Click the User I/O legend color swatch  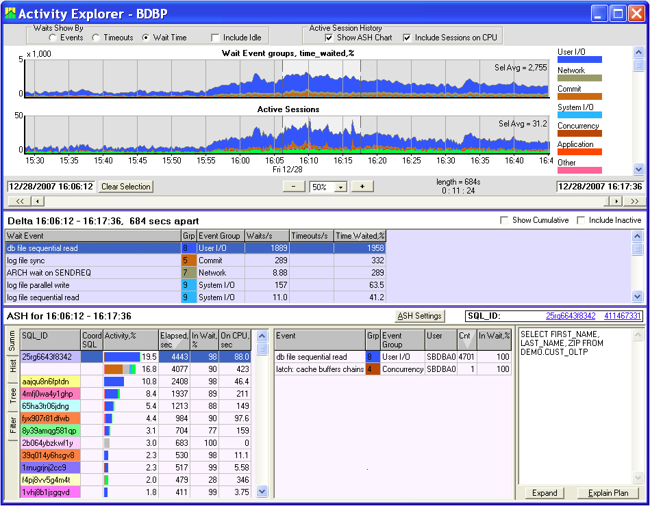coord(579,59)
